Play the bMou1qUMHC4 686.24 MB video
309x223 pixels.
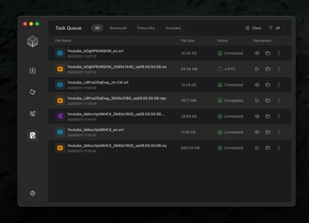coord(257,148)
